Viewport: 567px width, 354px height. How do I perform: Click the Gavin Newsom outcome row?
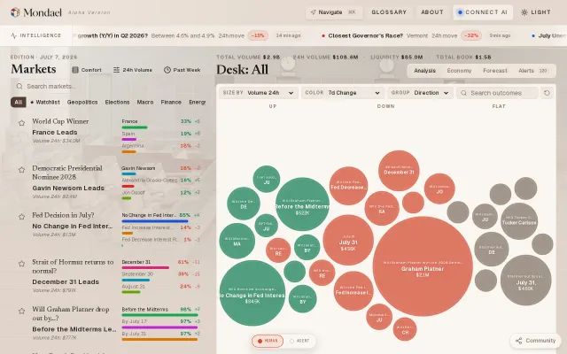point(161,171)
